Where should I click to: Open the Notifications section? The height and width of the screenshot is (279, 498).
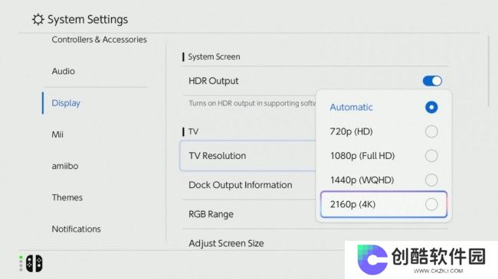76,229
